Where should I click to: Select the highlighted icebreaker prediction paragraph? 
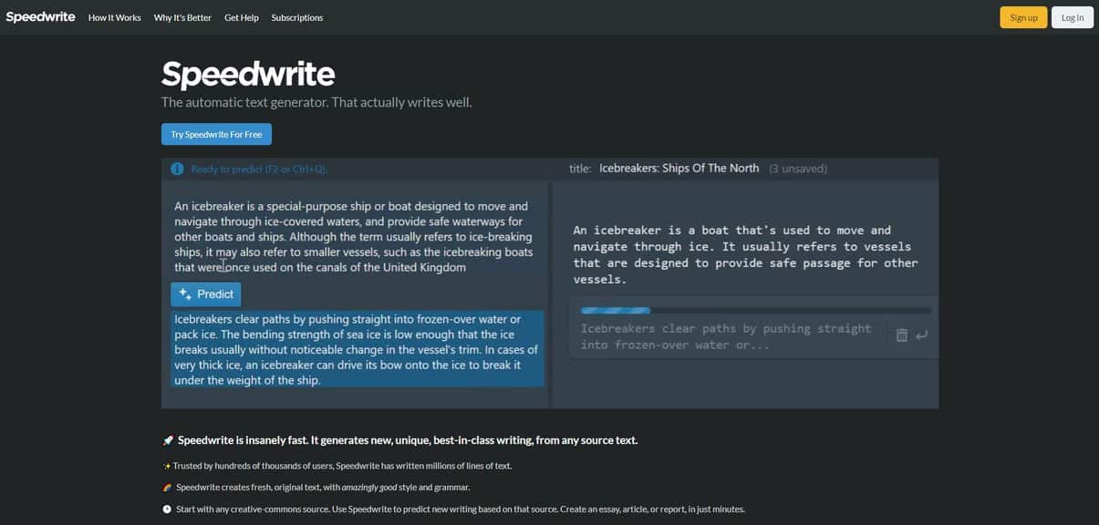click(355, 346)
